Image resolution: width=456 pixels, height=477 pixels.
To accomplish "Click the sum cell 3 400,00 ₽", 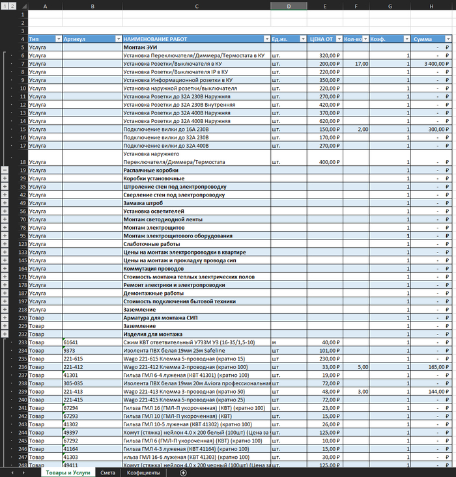I will click(x=431, y=64).
